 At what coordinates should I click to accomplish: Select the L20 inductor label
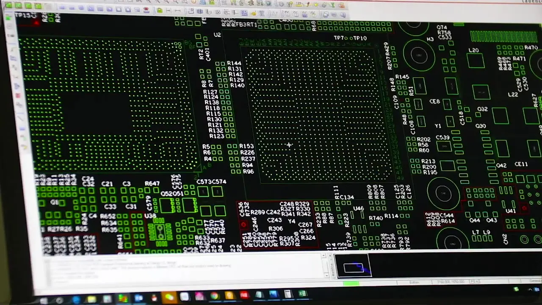click(x=474, y=50)
